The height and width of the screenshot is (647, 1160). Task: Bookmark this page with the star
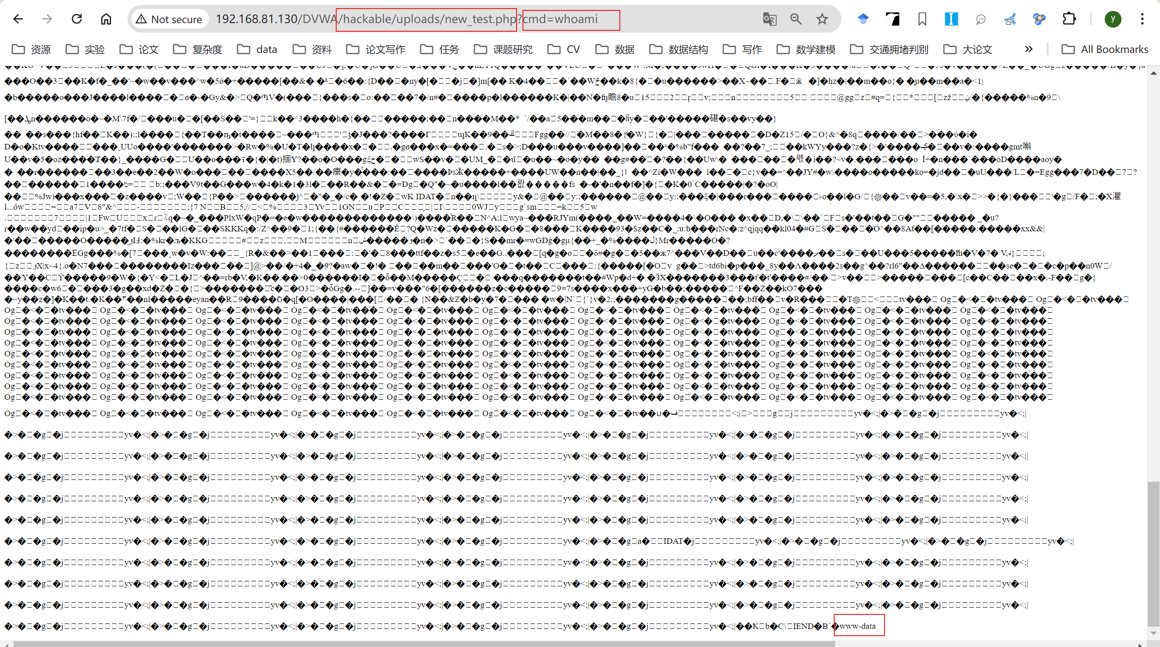822,19
